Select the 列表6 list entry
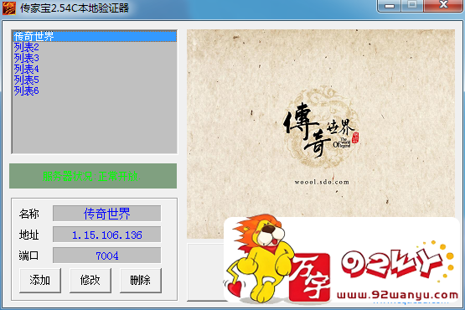 27,90
